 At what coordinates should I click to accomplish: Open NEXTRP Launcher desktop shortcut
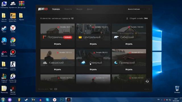[13, 90]
